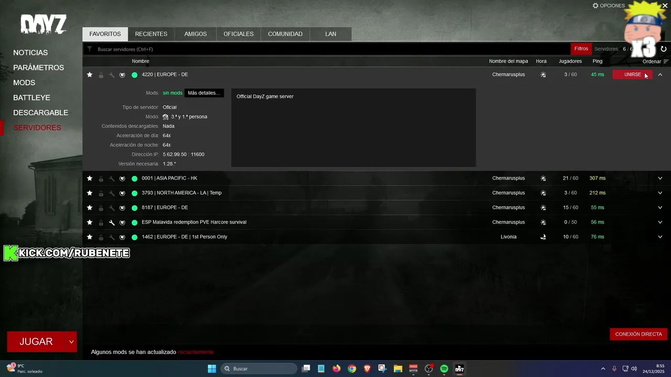Open BATTLEYE in the sidebar
This screenshot has width=671, height=377.
[x=31, y=97]
